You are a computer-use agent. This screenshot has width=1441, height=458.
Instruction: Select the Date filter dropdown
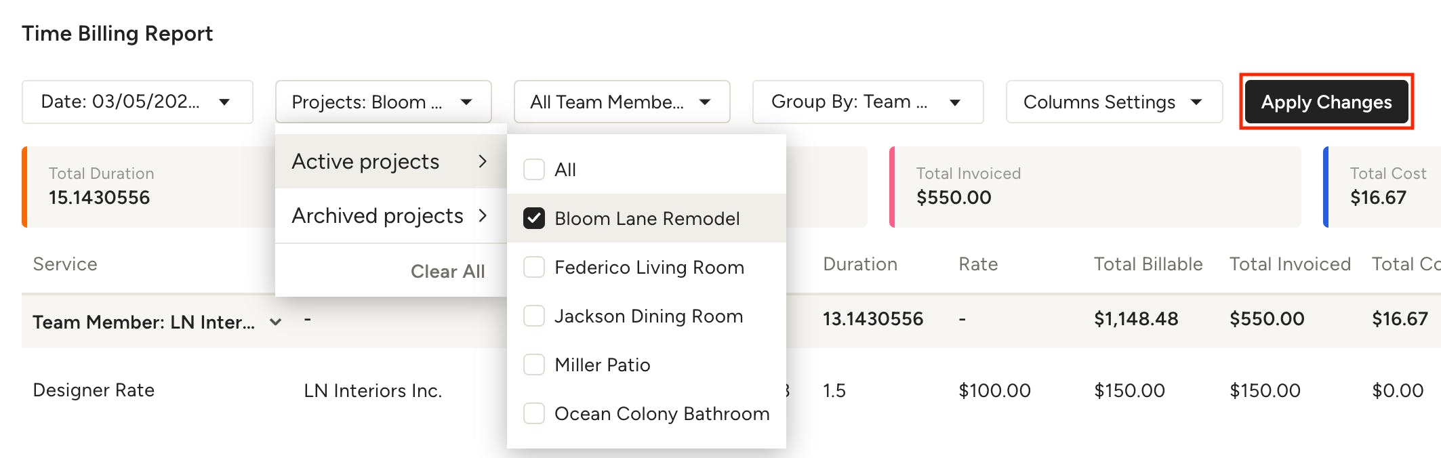[x=137, y=102]
